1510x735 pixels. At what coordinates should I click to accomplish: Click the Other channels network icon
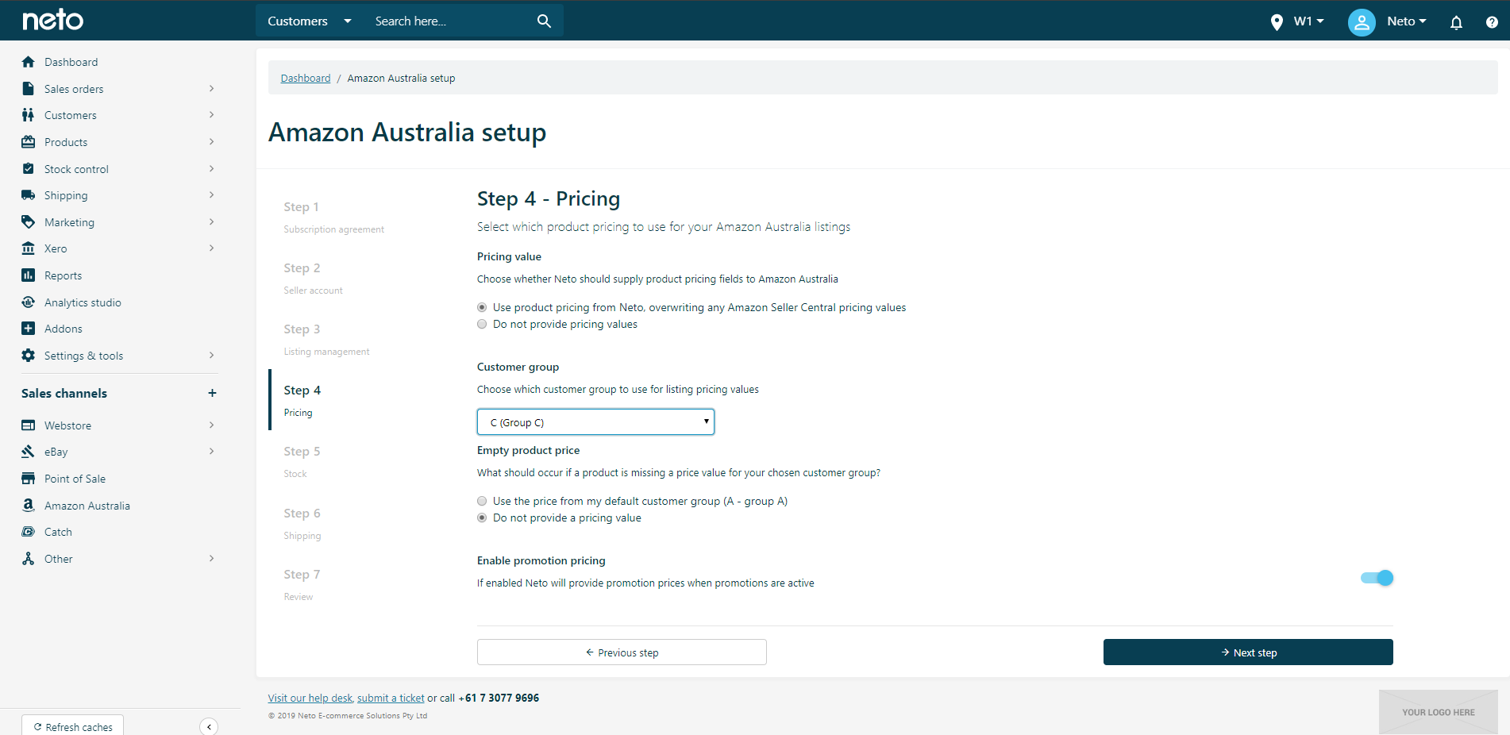(x=29, y=559)
